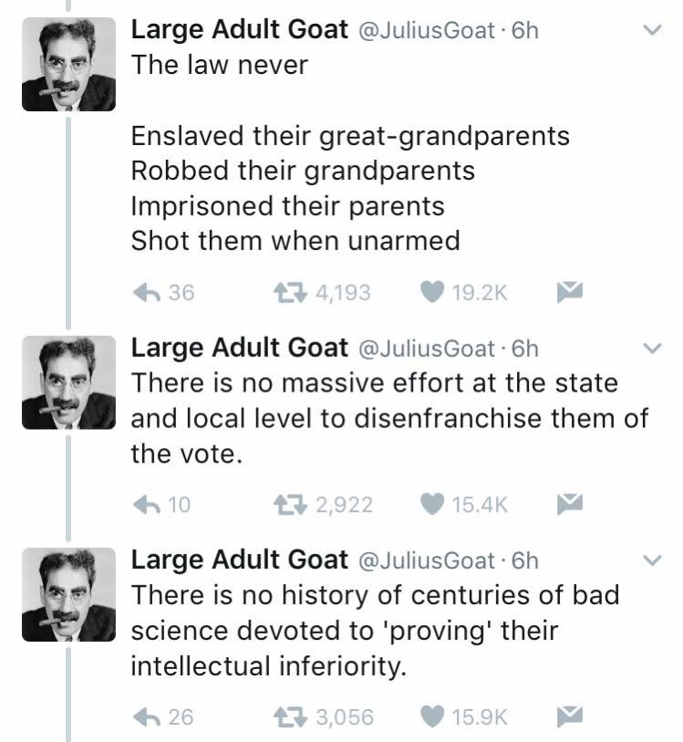Reply to the 'The law never' tweet

tap(147, 292)
